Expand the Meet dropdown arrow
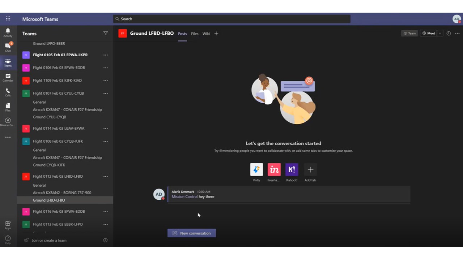The width and height of the screenshot is (463, 260). (440, 33)
